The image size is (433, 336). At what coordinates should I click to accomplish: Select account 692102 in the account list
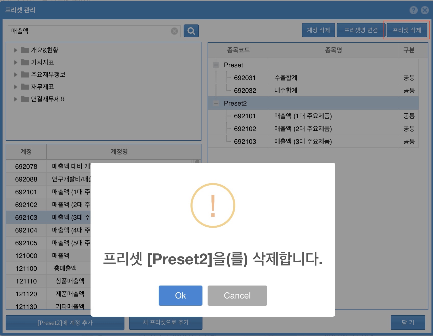point(48,205)
